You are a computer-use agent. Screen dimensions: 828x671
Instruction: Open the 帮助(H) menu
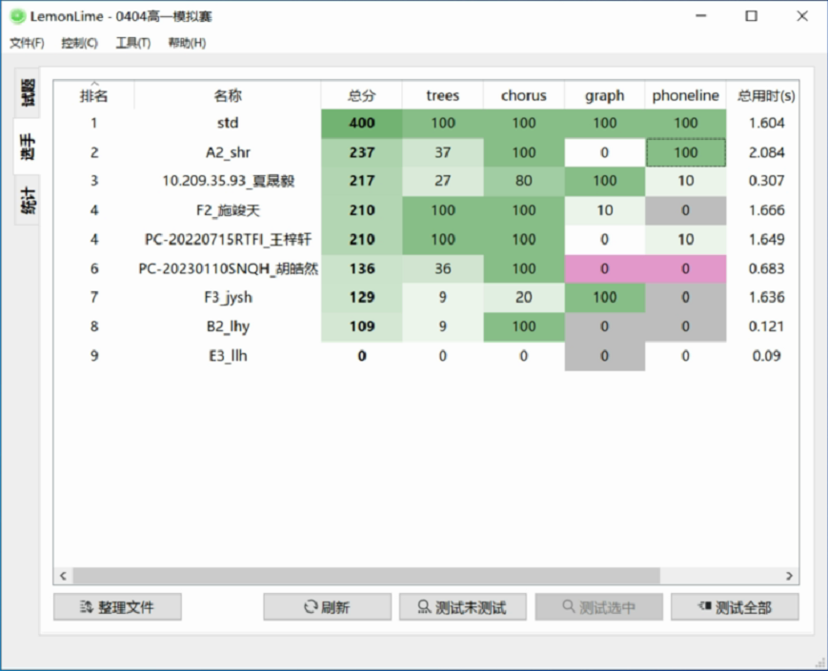pyautogui.click(x=187, y=43)
